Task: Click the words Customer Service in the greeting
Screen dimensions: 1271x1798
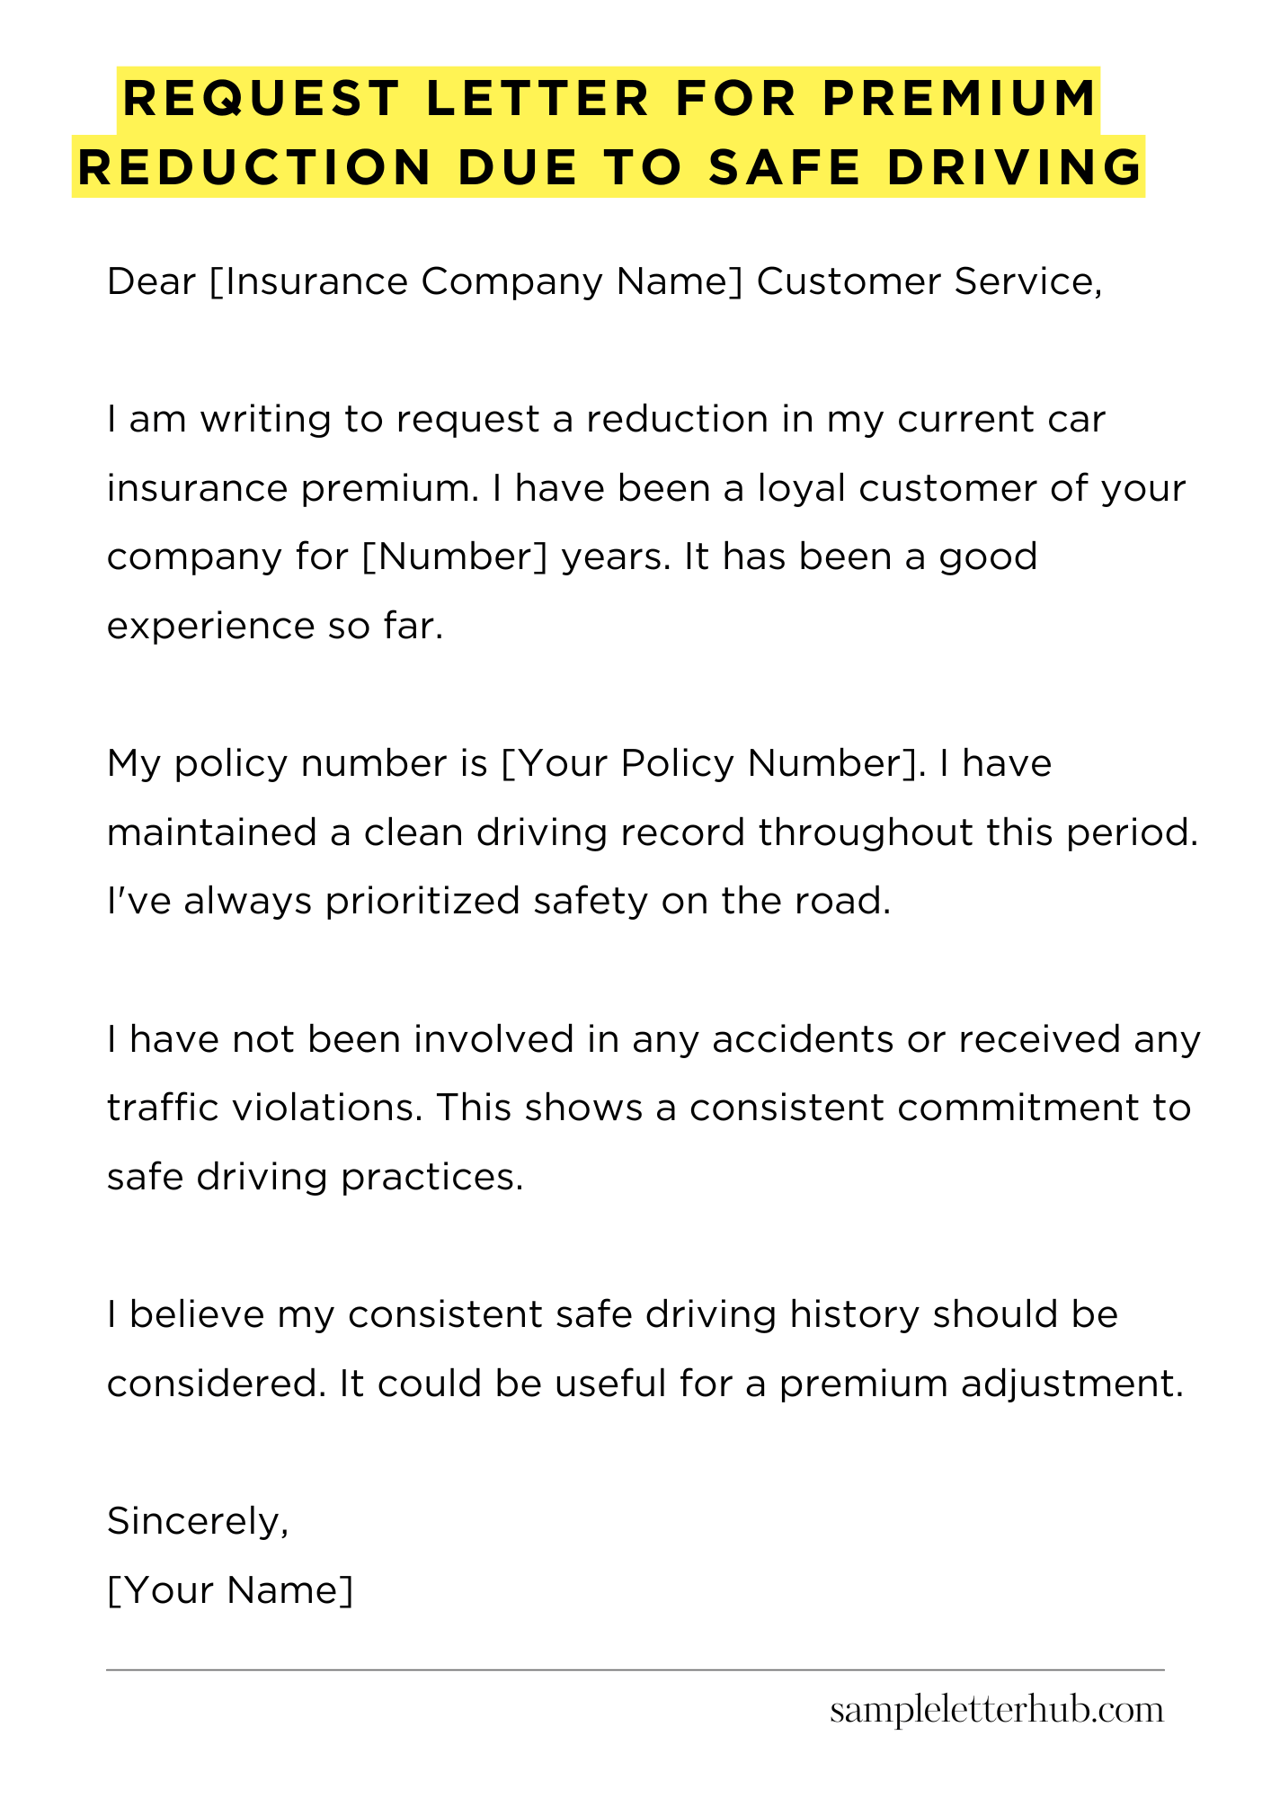Action: click(x=929, y=282)
